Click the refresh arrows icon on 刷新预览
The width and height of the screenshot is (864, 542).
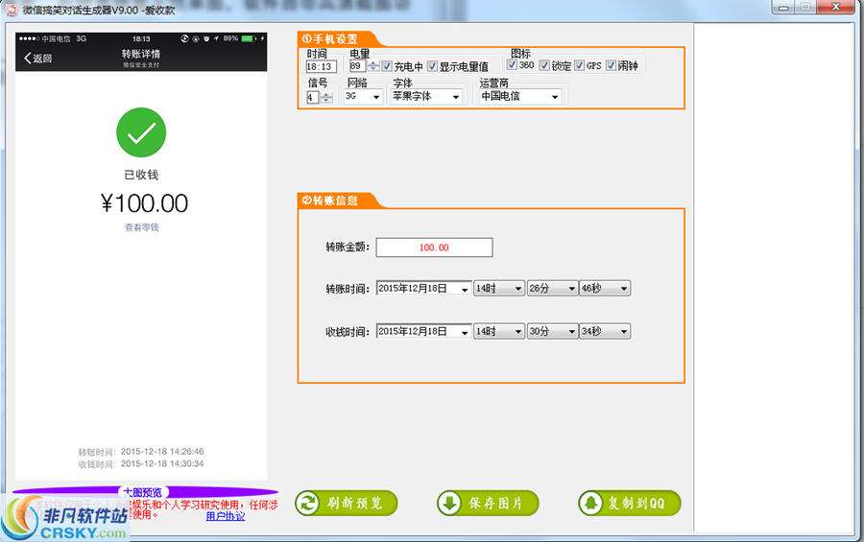(307, 503)
